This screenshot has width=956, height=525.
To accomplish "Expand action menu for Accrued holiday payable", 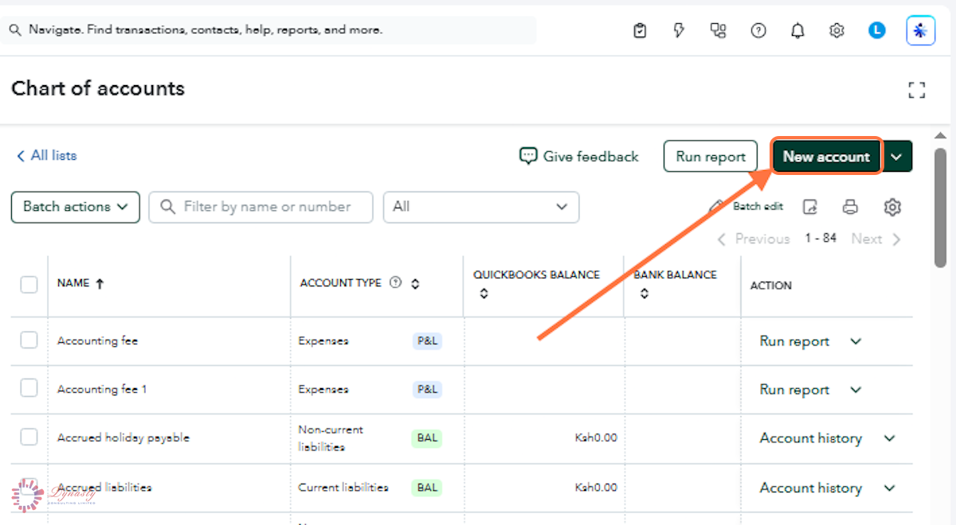I will pyautogui.click(x=890, y=438).
